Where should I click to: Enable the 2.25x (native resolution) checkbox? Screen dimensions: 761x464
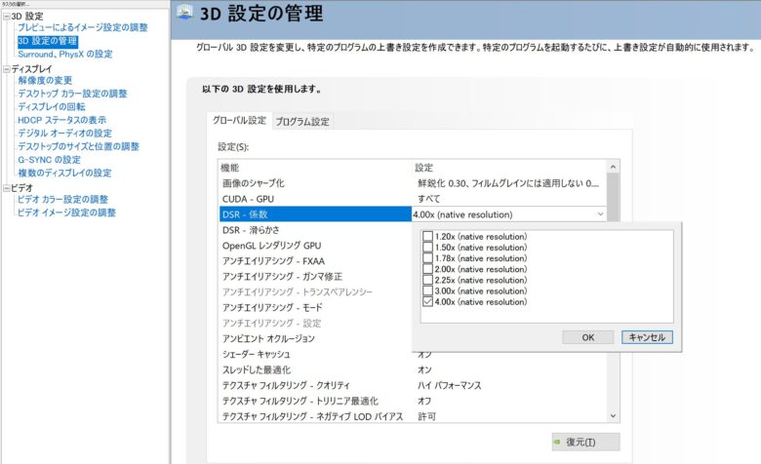click(427, 280)
